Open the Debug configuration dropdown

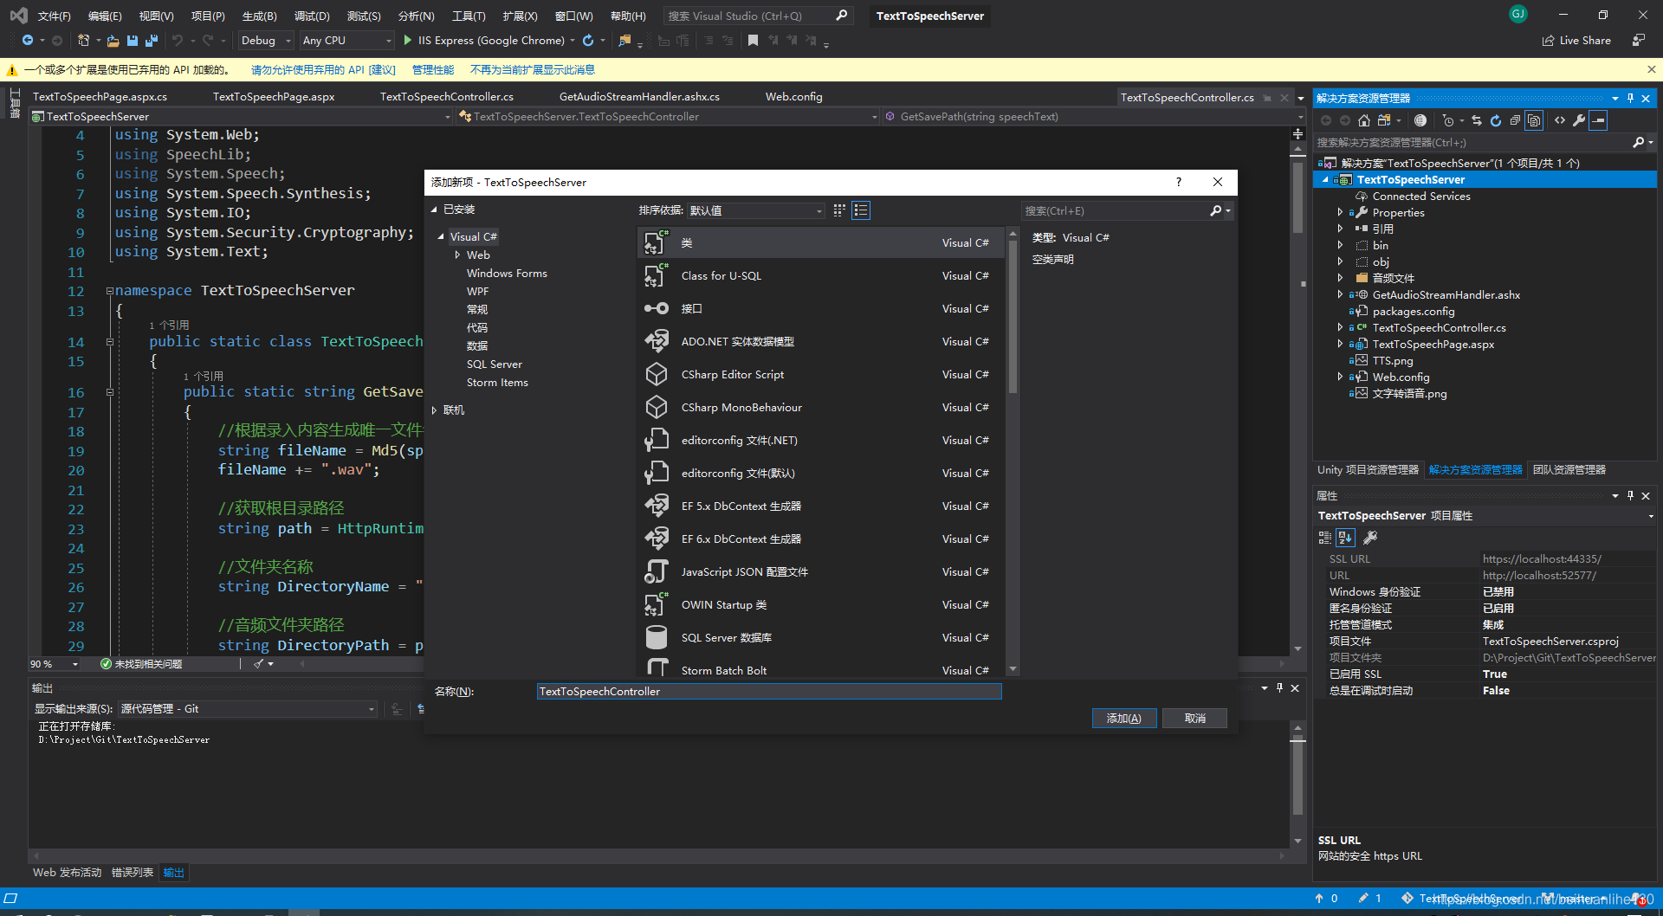(x=266, y=40)
